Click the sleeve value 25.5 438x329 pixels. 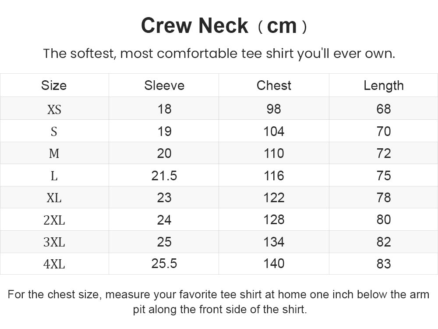click(164, 264)
